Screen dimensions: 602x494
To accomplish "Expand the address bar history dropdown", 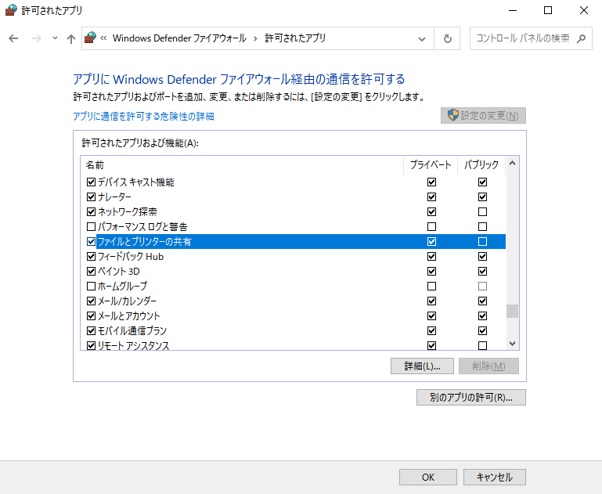I will (x=422, y=39).
